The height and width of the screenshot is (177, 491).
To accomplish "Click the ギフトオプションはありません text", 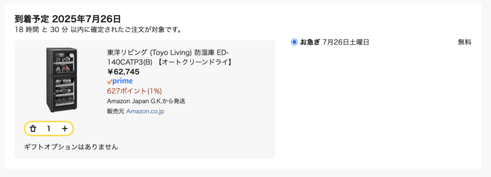I will pyautogui.click(x=71, y=147).
